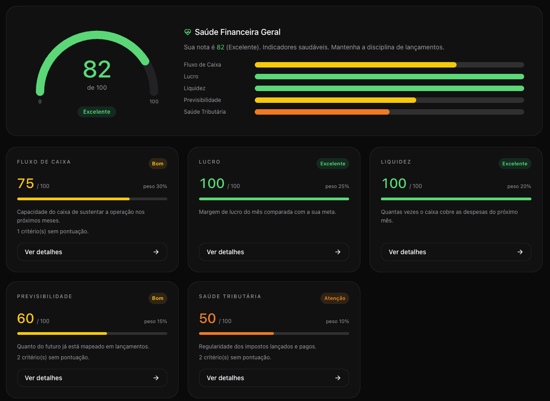550x401 pixels.
Task: Click the Excelente badge under the gauge
Action: tap(97, 112)
